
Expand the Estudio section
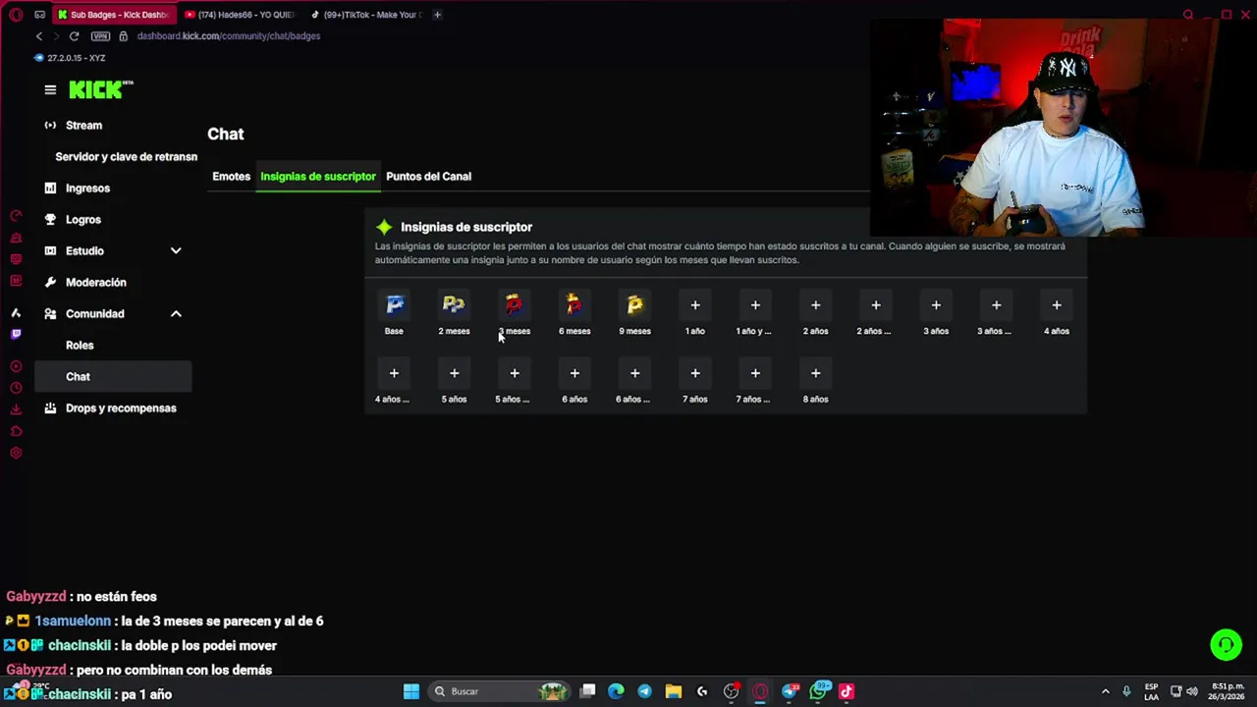(176, 251)
